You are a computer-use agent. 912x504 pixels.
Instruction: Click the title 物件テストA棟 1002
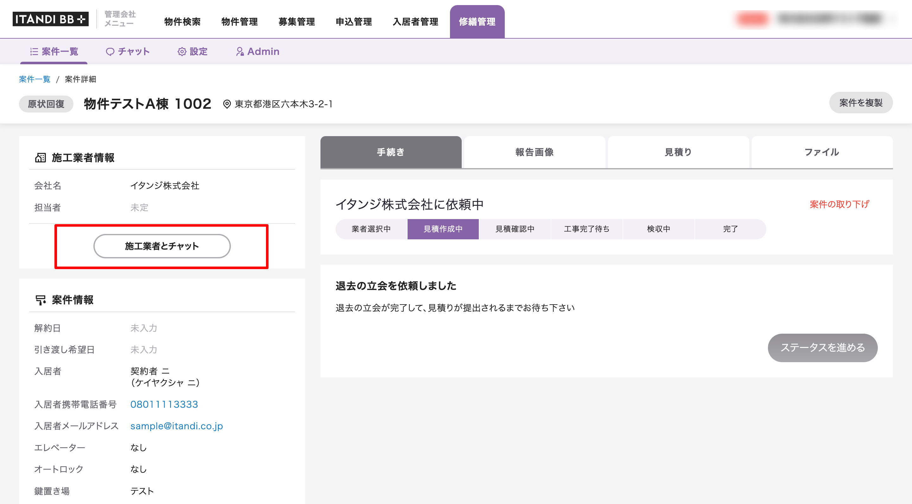(x=147, y=104)
